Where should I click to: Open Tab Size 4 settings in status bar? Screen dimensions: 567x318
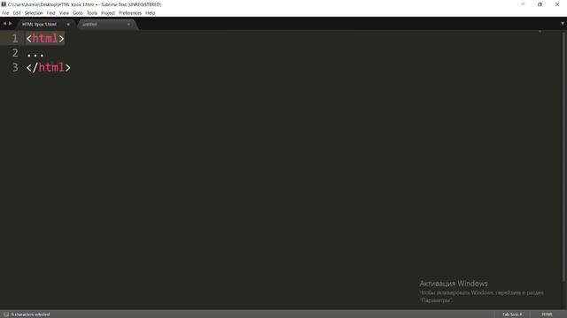click(x=512, y=314)
